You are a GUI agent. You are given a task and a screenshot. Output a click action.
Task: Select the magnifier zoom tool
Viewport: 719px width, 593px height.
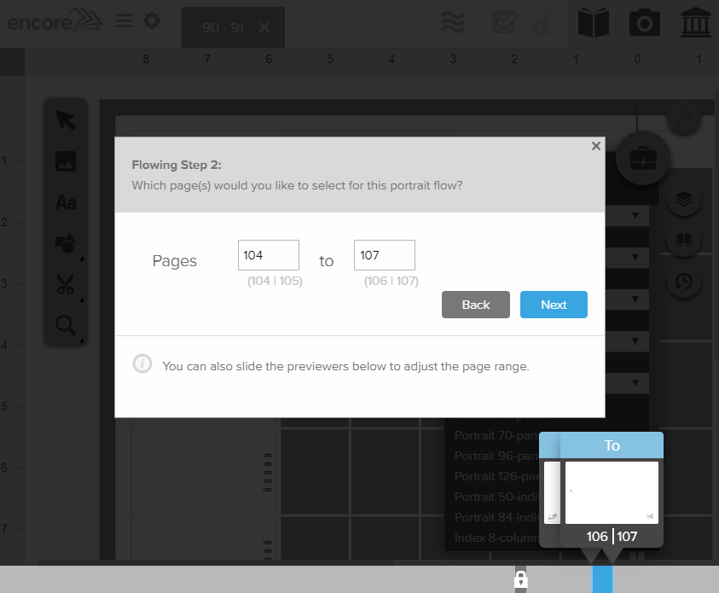click(x=66, y=325)
